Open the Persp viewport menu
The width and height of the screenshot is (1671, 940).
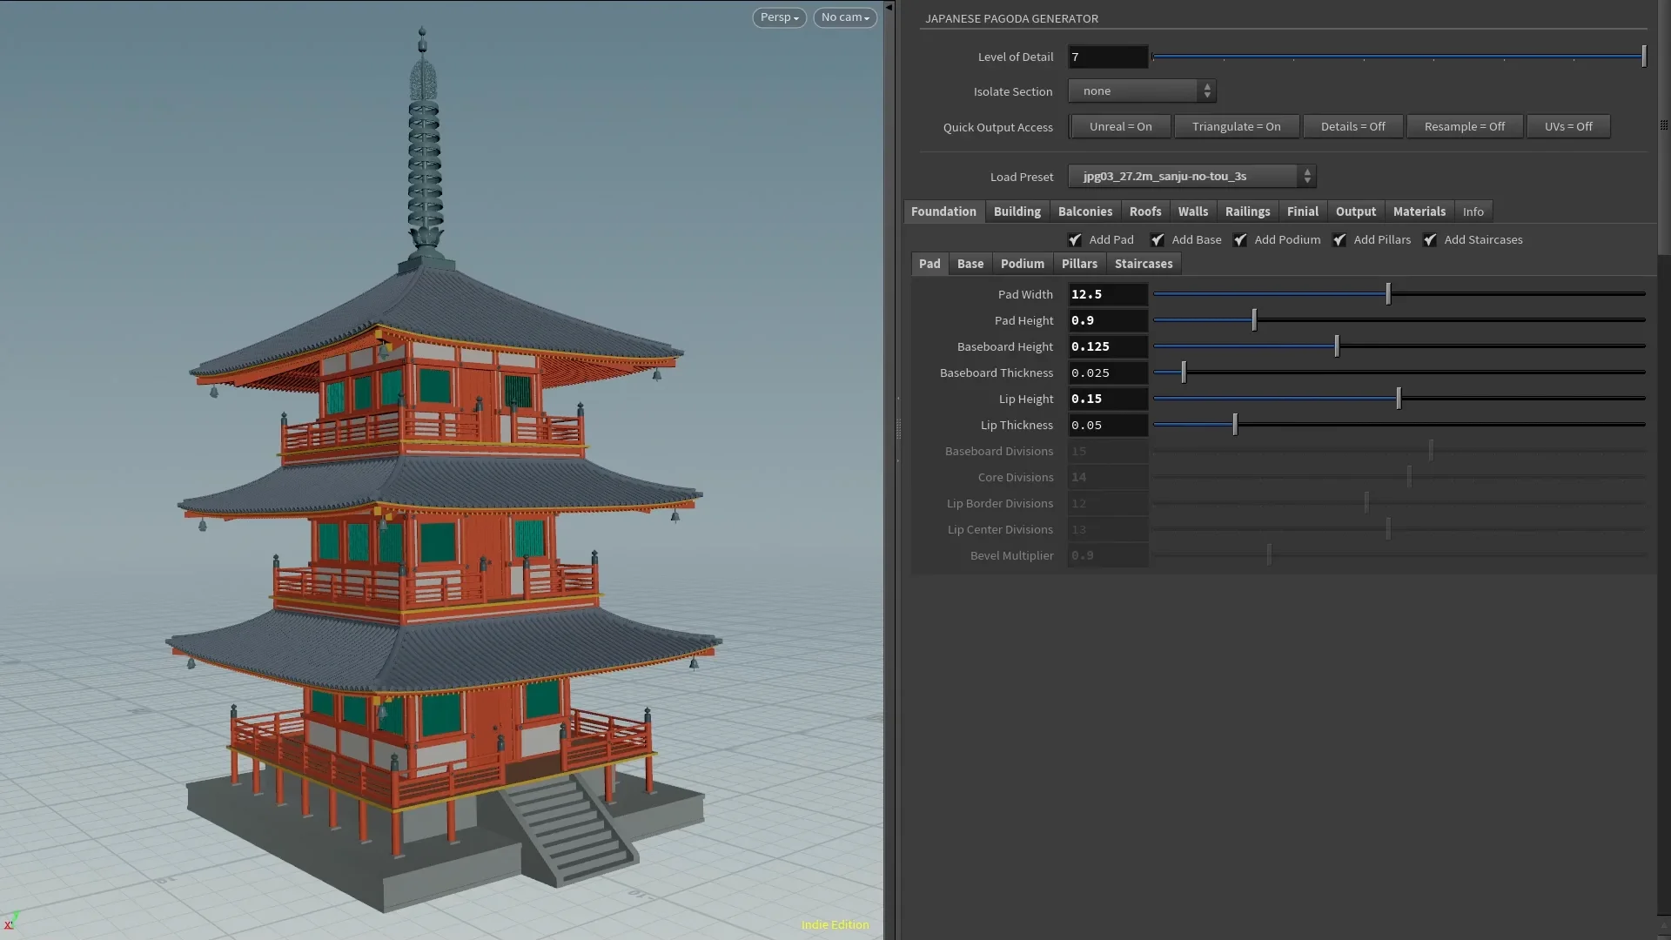click(777, 17)
